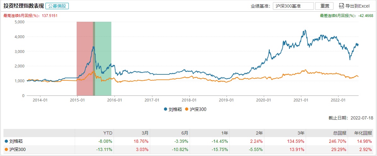Viewport: 377px width, 156px height.
Task: Click the 公募偏股 category tag
Action: tap(57, 6)
